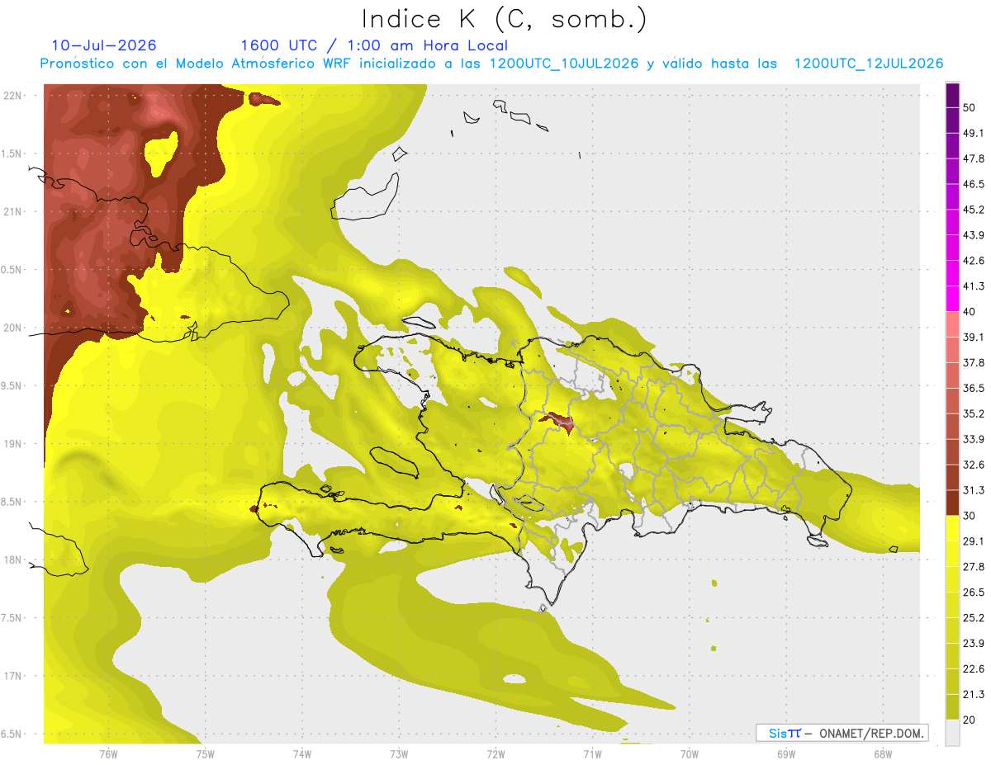This screenshot has height=765, width=991.
Task: Click the '72W' longitude label
Action: point(495,754)
